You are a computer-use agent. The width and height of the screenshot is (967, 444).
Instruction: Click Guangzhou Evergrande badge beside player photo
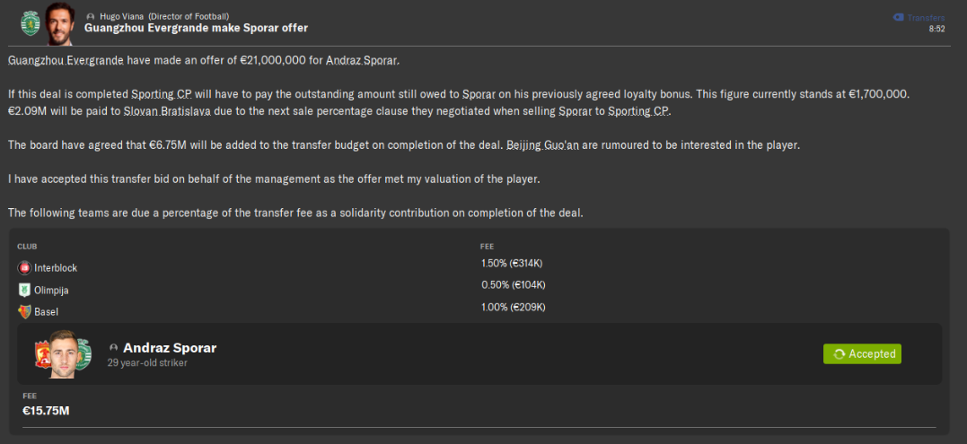pyautogui.click(x=45, y=355)
